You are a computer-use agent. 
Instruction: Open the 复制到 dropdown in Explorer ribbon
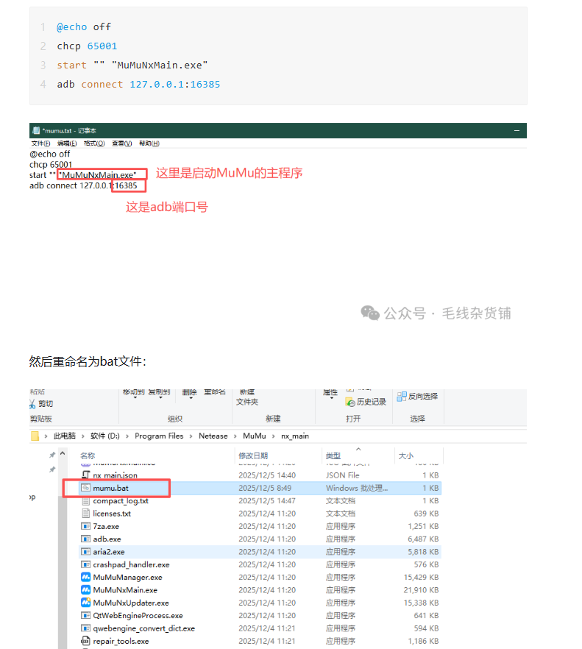[x=160, y=392]
